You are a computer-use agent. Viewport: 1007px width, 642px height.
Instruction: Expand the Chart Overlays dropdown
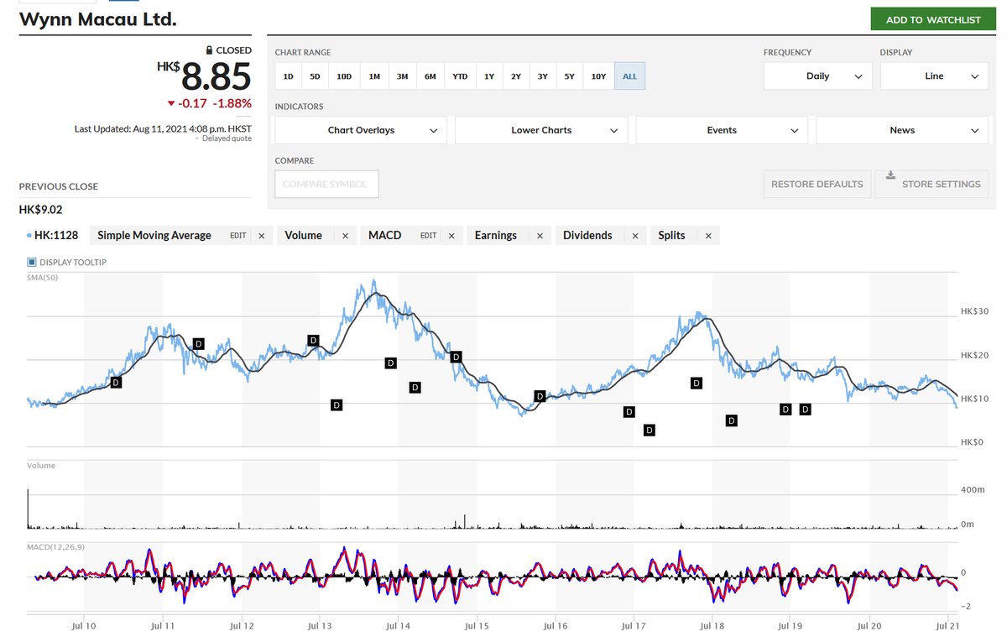(362, 130)
